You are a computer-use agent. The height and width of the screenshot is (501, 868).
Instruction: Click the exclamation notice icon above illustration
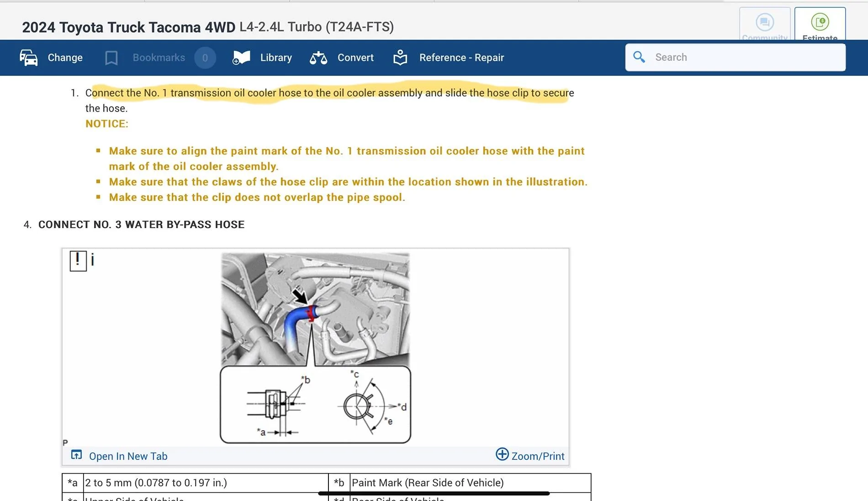tap(78, 261)
